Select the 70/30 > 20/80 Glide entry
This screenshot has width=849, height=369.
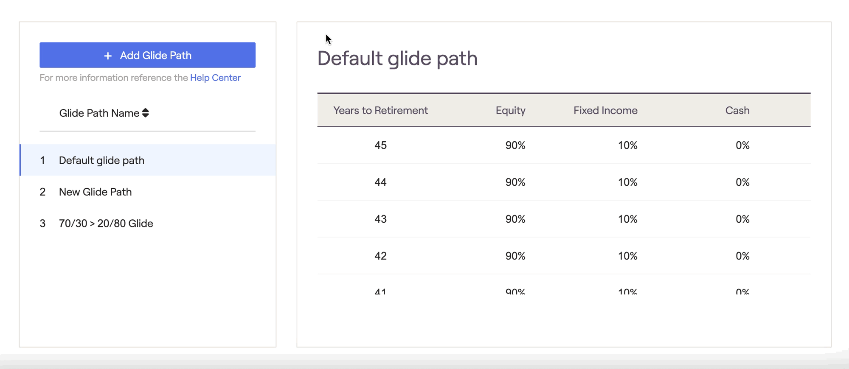[x=148, y=223]
